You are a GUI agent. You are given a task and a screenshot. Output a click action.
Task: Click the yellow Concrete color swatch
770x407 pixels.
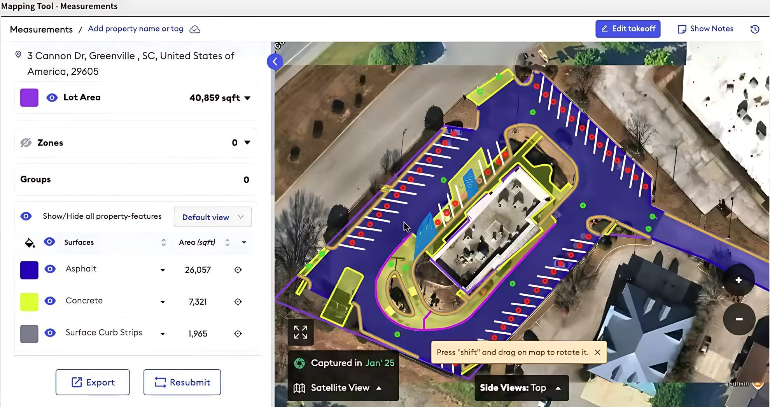pos(29,302)
